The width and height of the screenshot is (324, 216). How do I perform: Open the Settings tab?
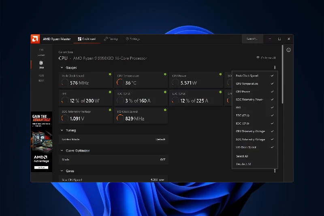133,39
